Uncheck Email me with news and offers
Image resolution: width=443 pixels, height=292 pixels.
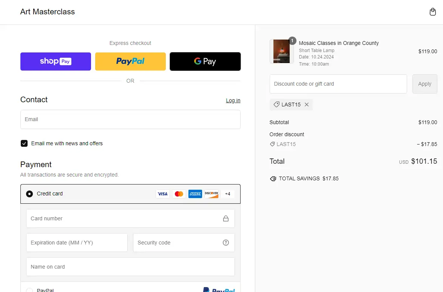tap(24, 143)
